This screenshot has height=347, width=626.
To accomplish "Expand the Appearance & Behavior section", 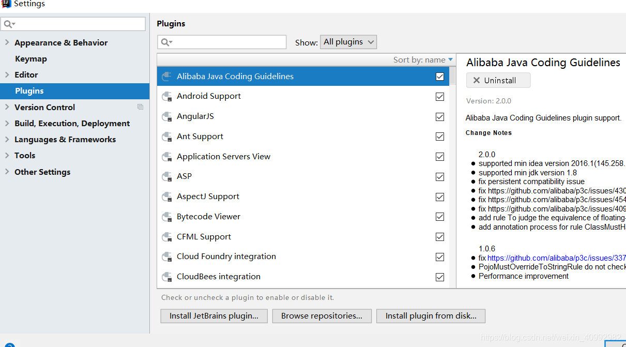I will [7, 42].
